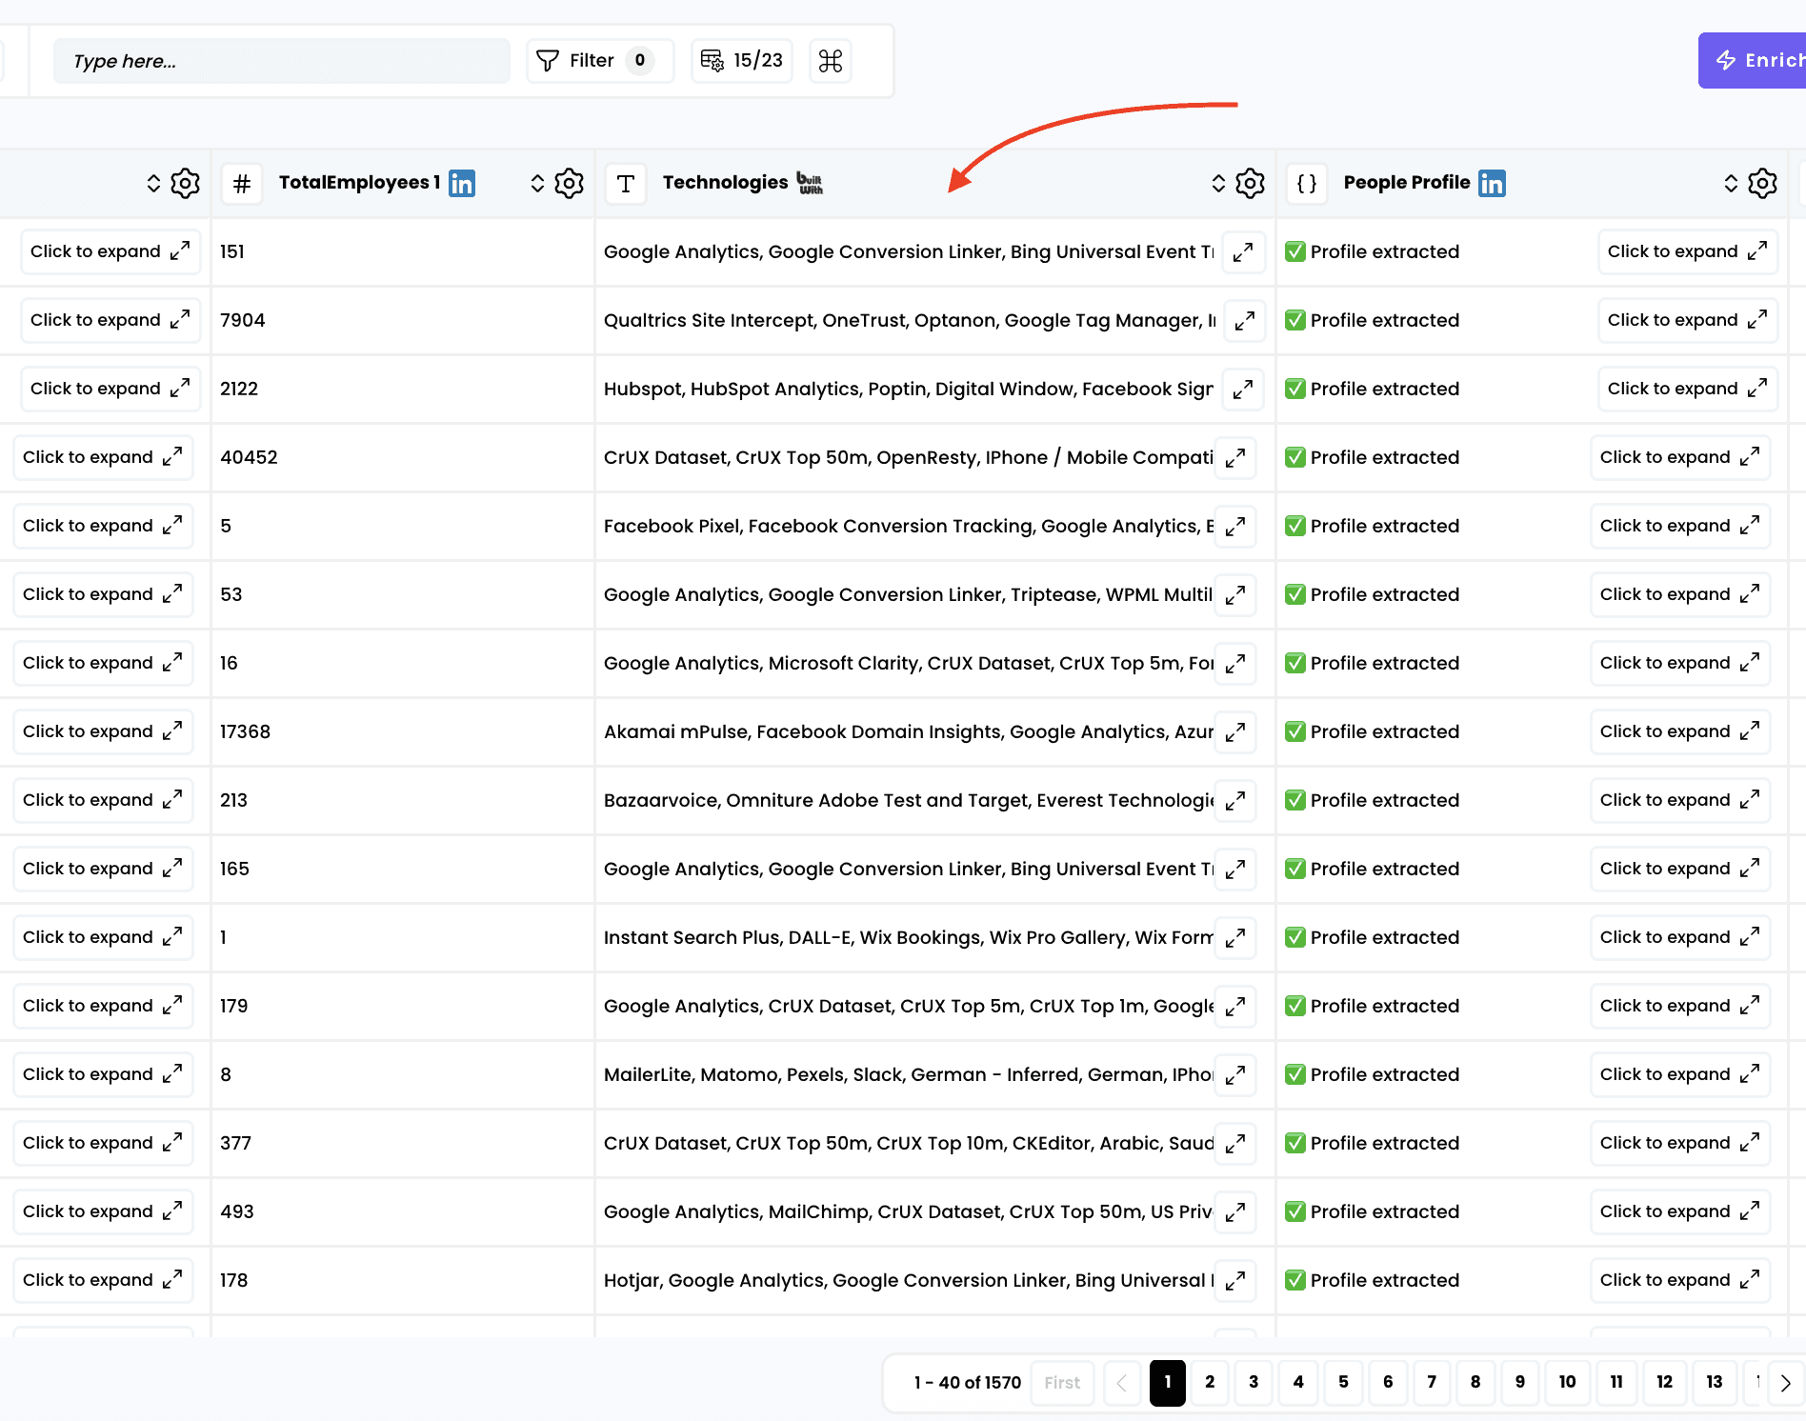Go to page 10
The height and width of the screenshot is (1421, 1806).
[1567, 1382]
